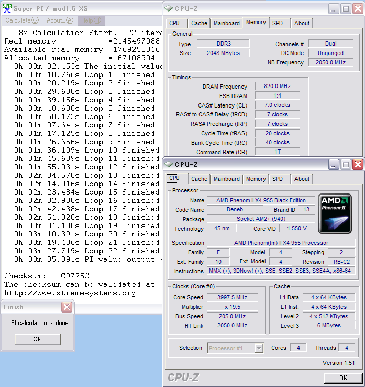This screenshot has width=365, height=387.
Task: Click the Bank Cycle Time 40 clocks value
Action: click(x=277, y=143)
